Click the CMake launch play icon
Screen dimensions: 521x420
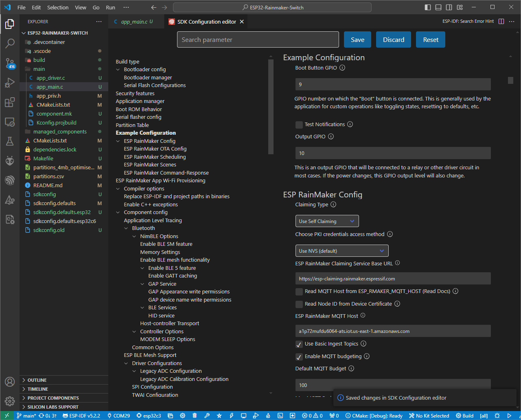coord(509,416)
